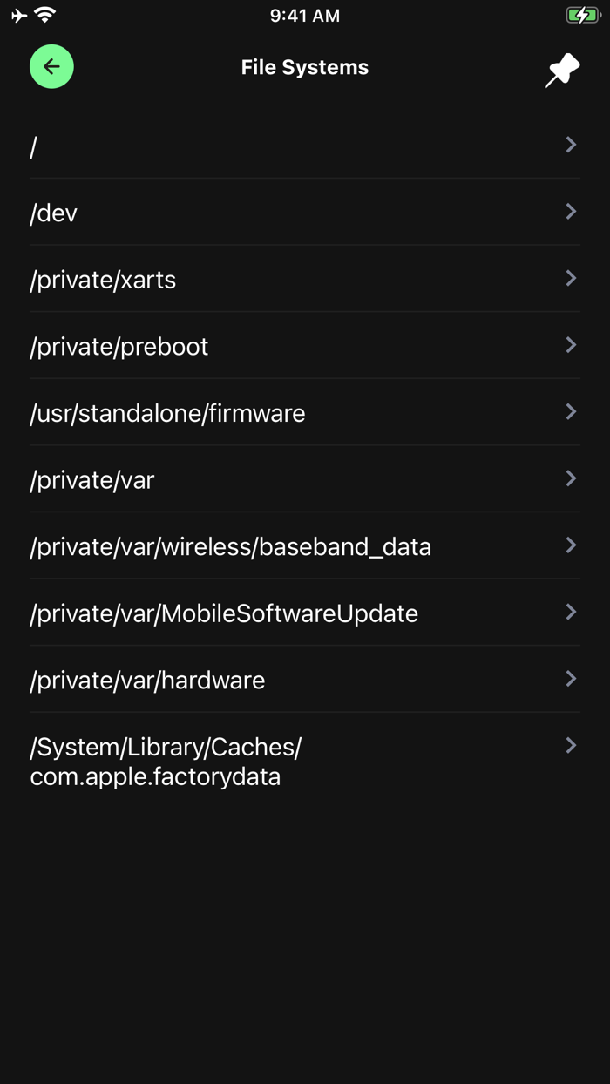Open the /dev file system entry

point(54,213)
